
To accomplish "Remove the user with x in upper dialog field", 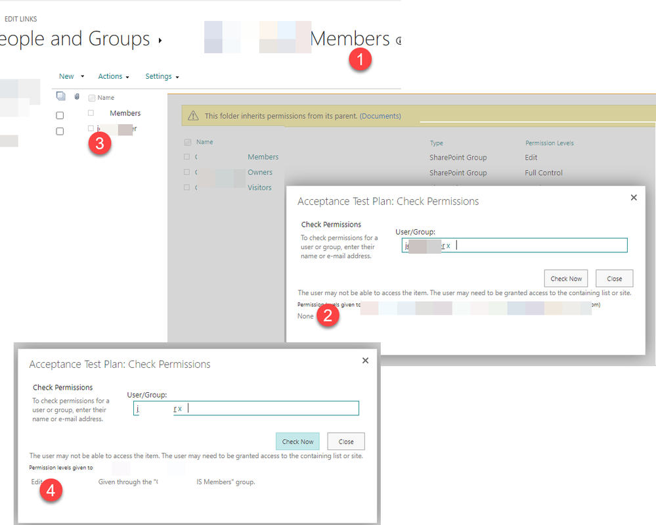I will click(448, 246).
